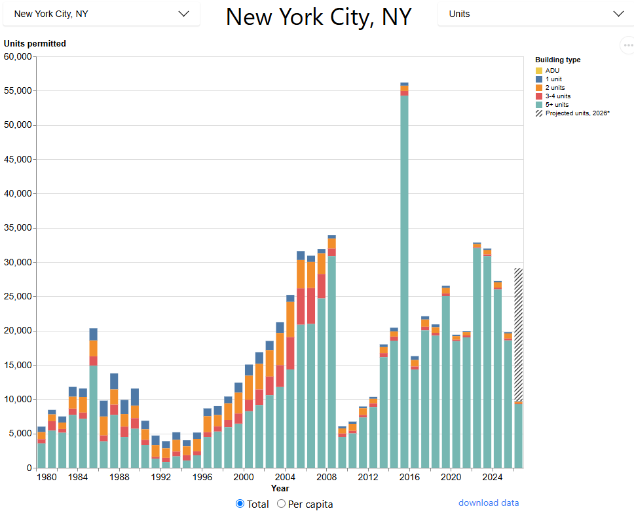Click the 'Projected units, 2026*' legend label
Image resolution: width=634 pixels, height=511 pixels.
578,113
